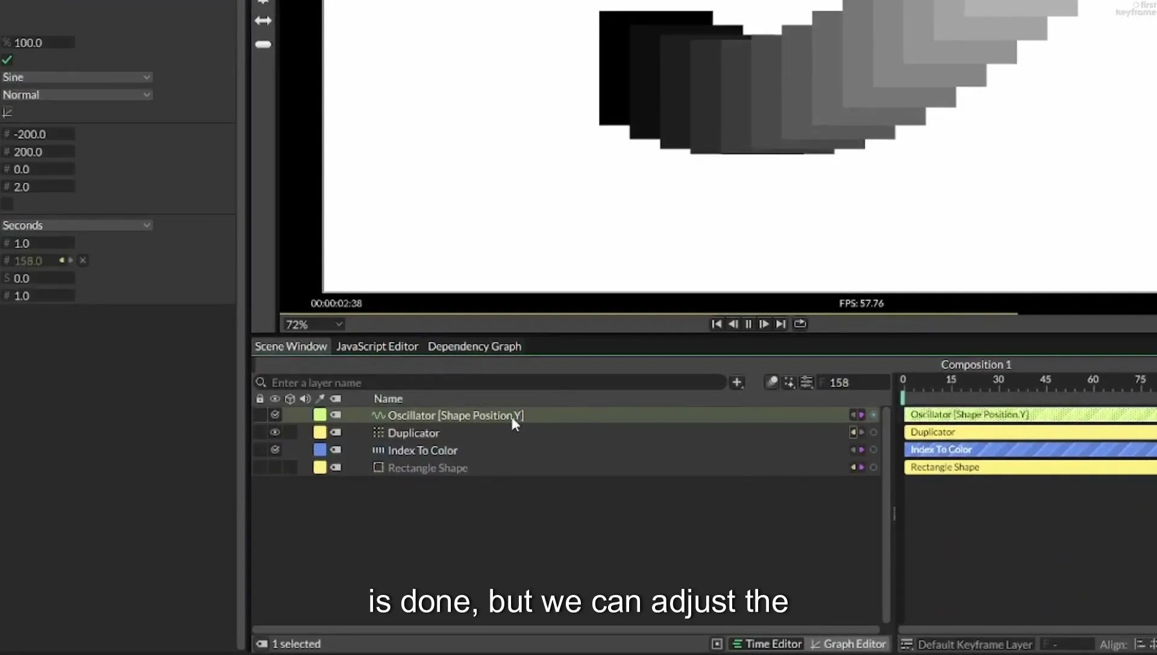Click the lock column header icon

tap(260, 399)
